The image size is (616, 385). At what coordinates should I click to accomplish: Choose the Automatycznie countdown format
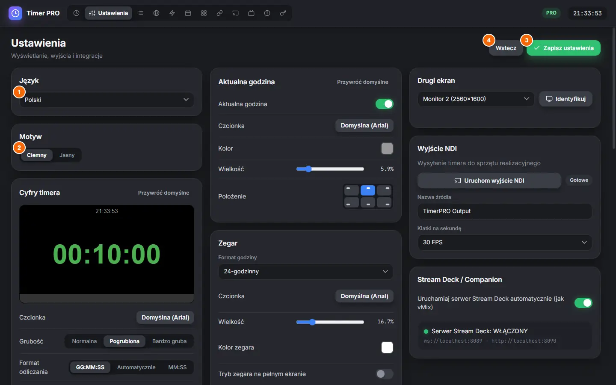point(136,367)
